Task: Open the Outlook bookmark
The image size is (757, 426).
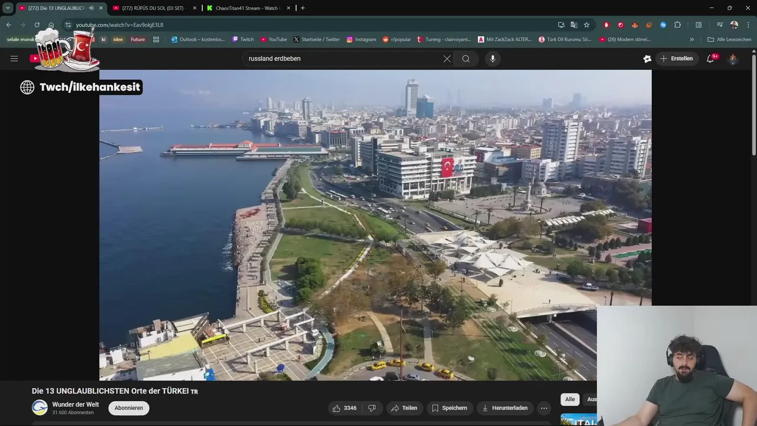Action: 198,40
